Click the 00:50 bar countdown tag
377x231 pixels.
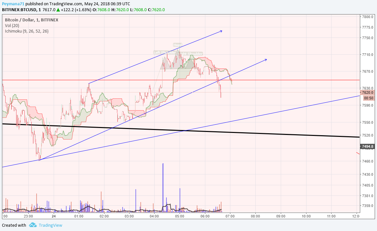click(368, 98)
